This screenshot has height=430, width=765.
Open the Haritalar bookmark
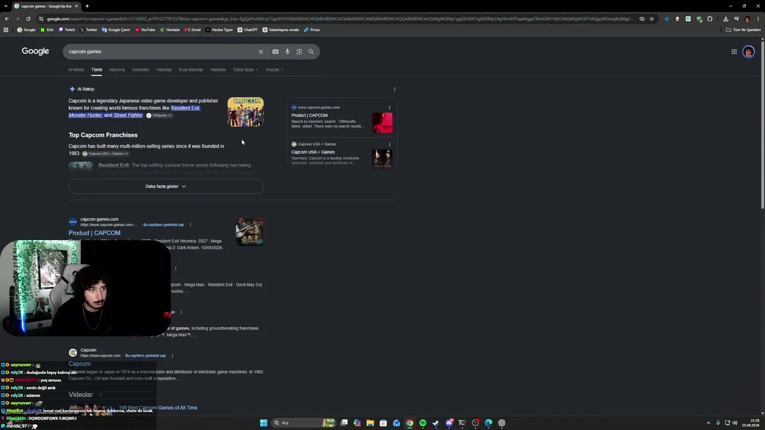pos(170,30)
